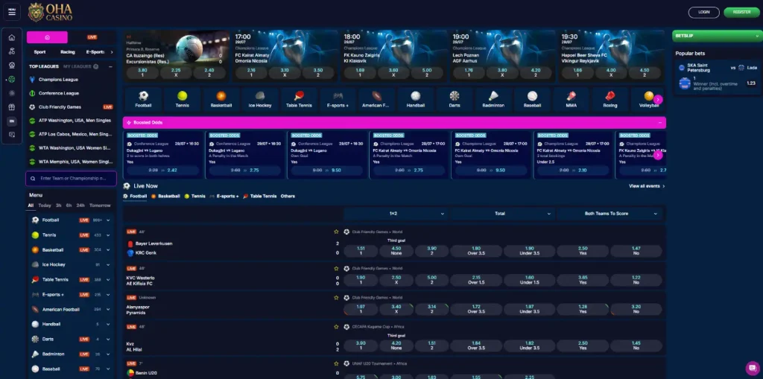The width and height of the screenshot is (763, 379).
Task: Favorite the Benin U20 match star
Action: click(x=336, y=363)
